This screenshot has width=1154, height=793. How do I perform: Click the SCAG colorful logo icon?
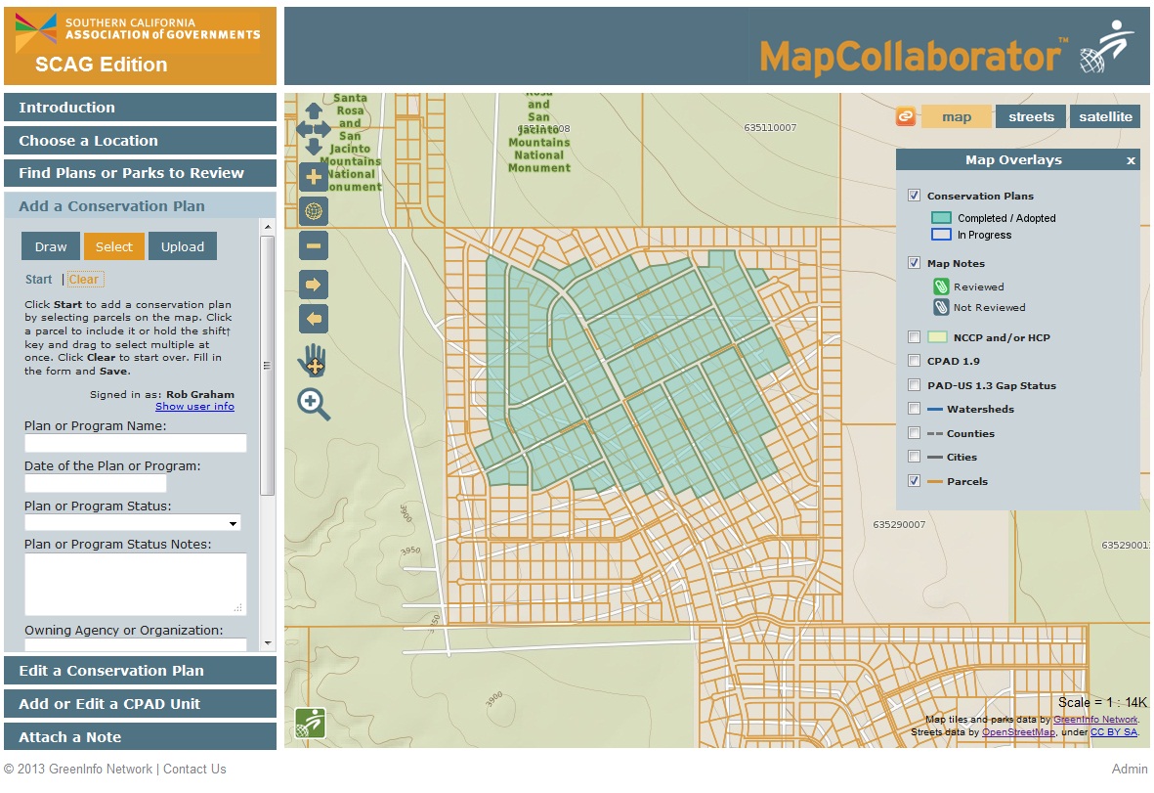click(36, 28)
